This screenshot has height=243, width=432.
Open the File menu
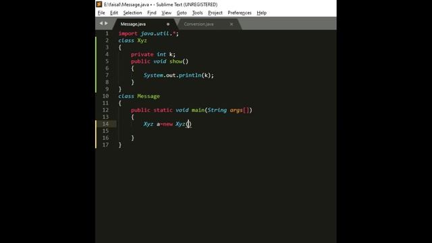pyautogui.click(x=101, y=13)
